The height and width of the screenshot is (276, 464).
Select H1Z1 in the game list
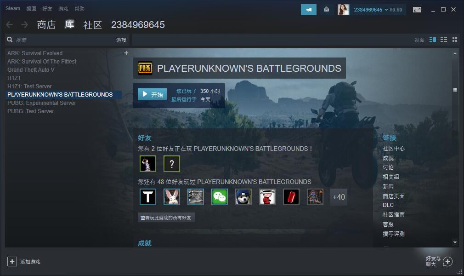(14, 78)
